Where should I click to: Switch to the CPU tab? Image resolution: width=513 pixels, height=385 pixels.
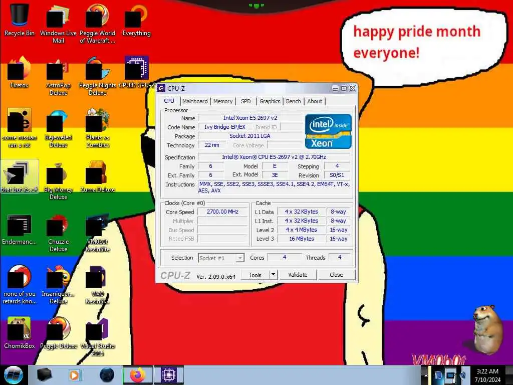click(x=169, y=101)
